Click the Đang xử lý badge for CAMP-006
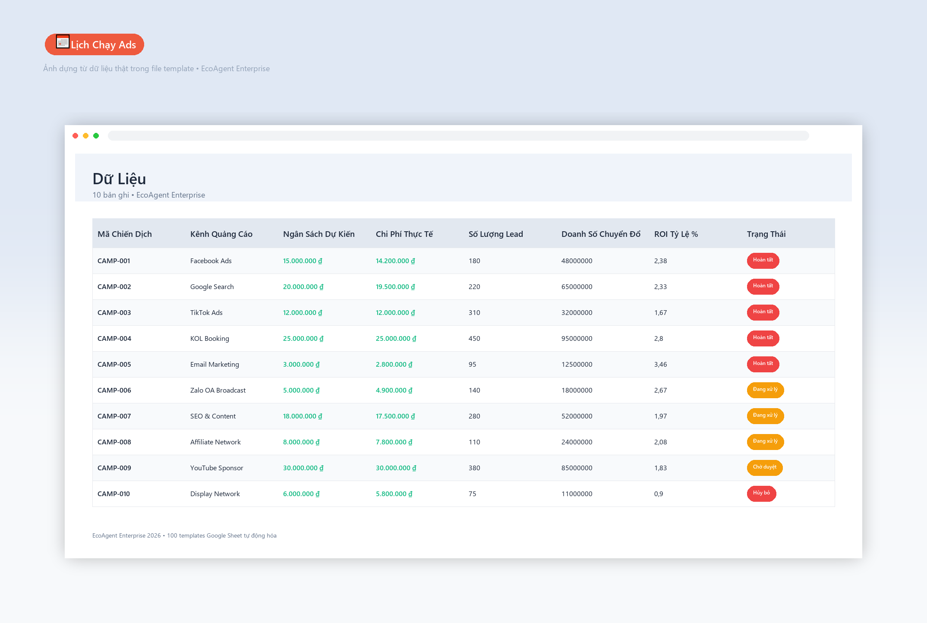The image size is (927, 623). click(x=766, y=390)
